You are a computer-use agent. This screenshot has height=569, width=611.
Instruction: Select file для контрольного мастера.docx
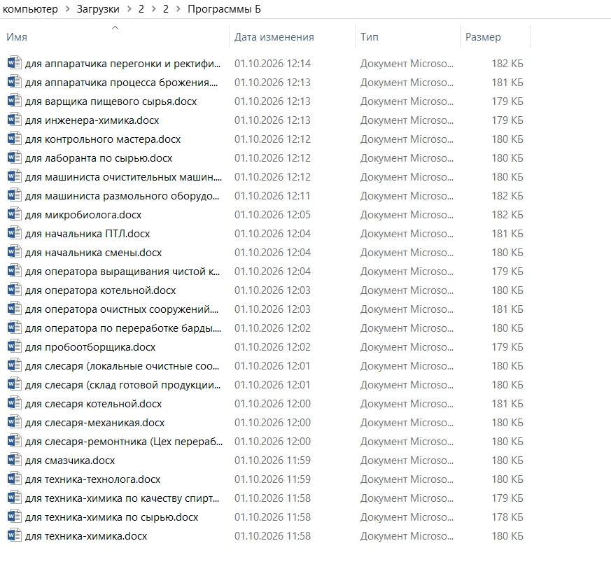click(266, 139)
